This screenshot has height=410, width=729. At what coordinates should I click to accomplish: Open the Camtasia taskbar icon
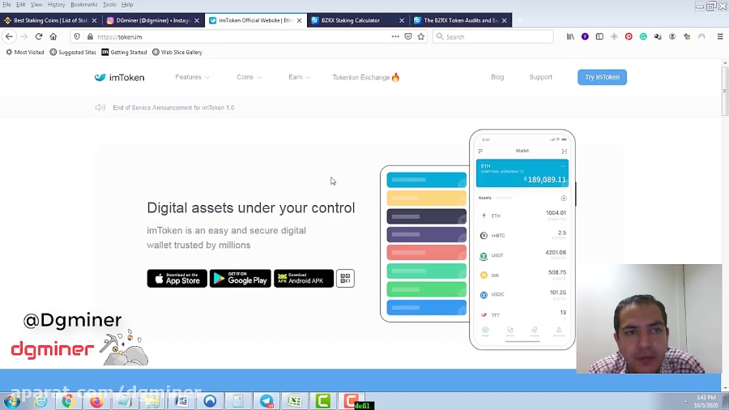(323, 401)
